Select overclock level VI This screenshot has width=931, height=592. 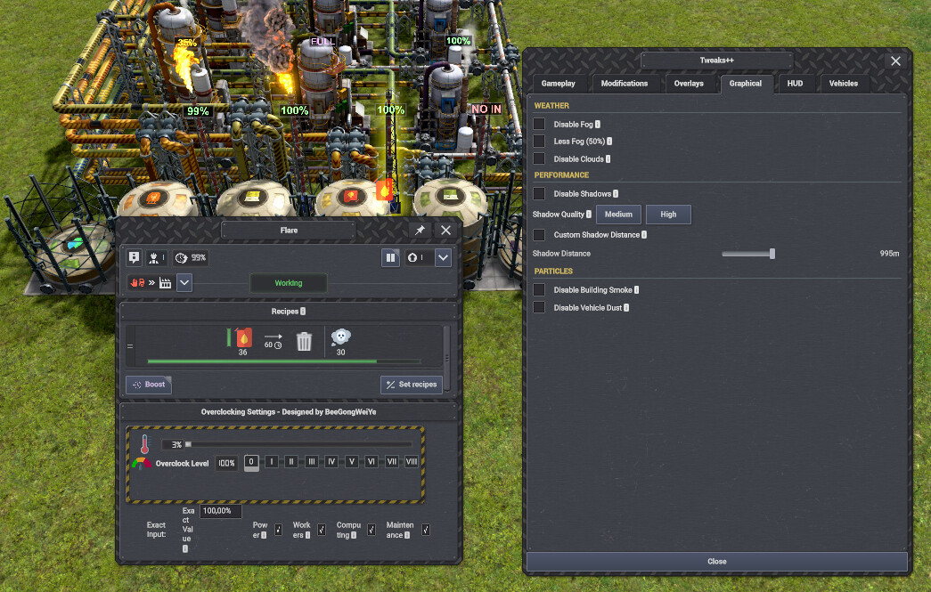click(372, 461)
